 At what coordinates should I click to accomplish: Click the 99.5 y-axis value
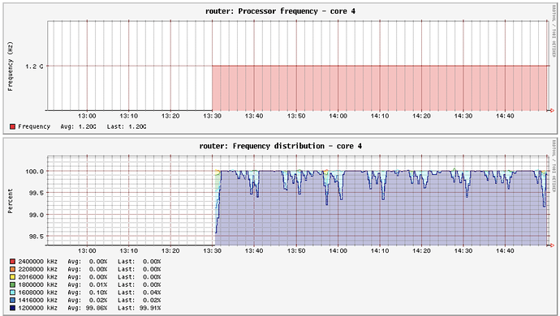pyautogui.click(x=37, y=193)
